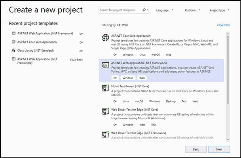The width and height of the screenshot is (241, 158).
Task: Open recent ASP.NET Core Web Application entry
Action: pos(37,42)
